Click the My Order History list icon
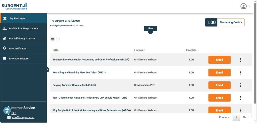257x123 pixels. click(x=5, y=58)
